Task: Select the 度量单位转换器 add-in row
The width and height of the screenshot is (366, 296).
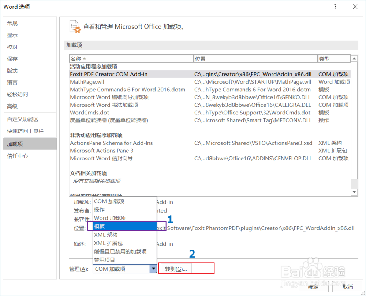Action: 210,120
